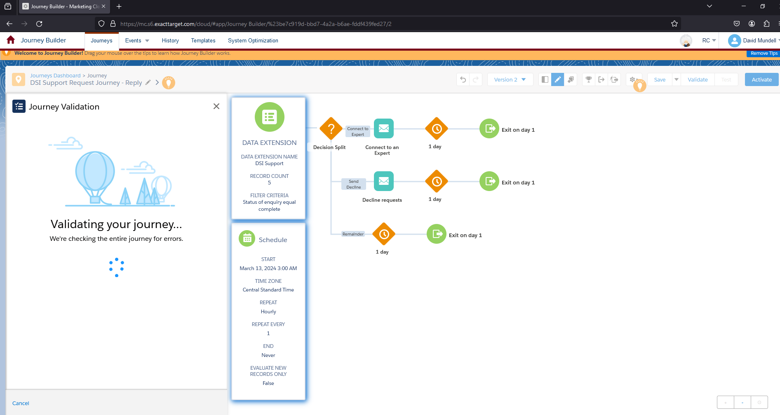Expand the Save options dropdown arrow

click(677, 80)
